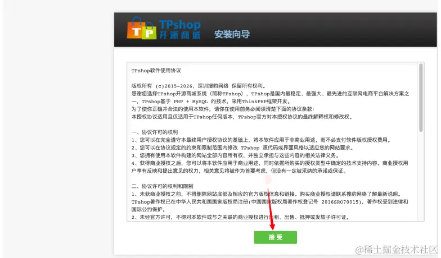This screenshot has width=441, height=258.
Task: Click the 二、协议许可的权利和限制 section heading
Action: [x=162, y=186]
